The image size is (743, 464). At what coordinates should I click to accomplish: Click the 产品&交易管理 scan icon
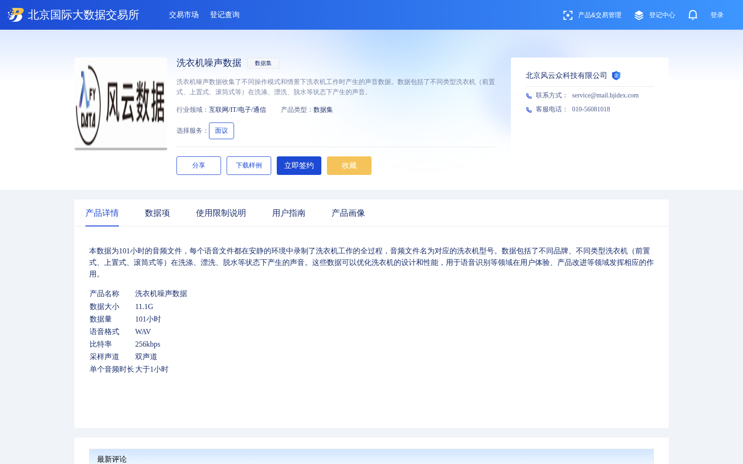(567, 15)
